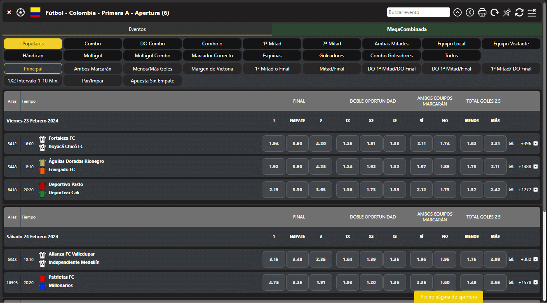Screen dimensions: 547x303
Task: Pick Fortaleza FC home win odds 1.94
Action: point(274,143)
